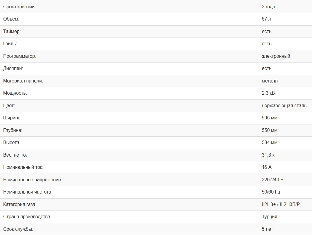The width and height of the screenshot is (312, 237).
Task: Select the "электронный" programmer value
Action: 276,56
